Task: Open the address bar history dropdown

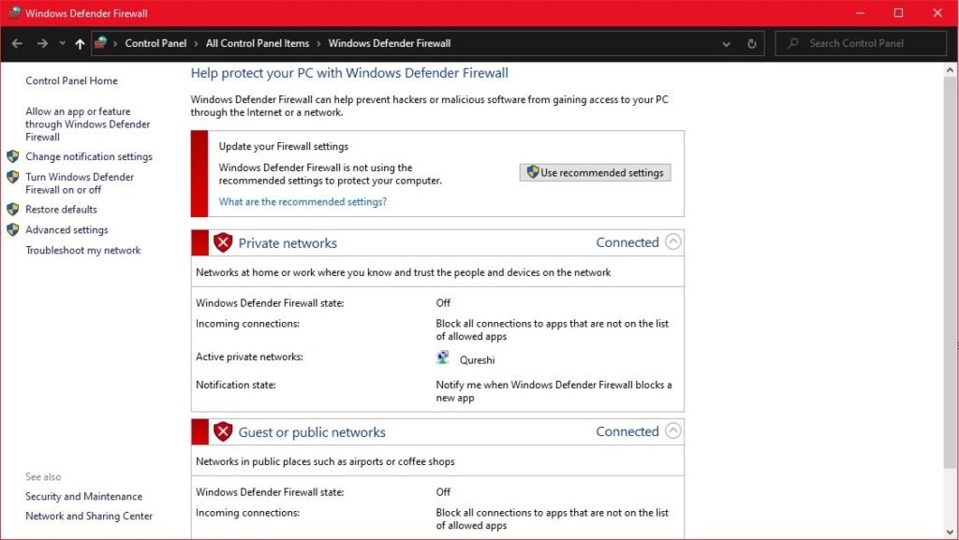Action: (x=727, y=43)
